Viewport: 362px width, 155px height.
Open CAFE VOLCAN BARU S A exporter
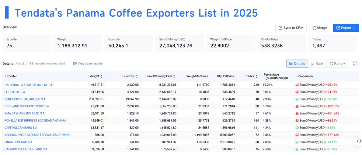pos(21,128)
